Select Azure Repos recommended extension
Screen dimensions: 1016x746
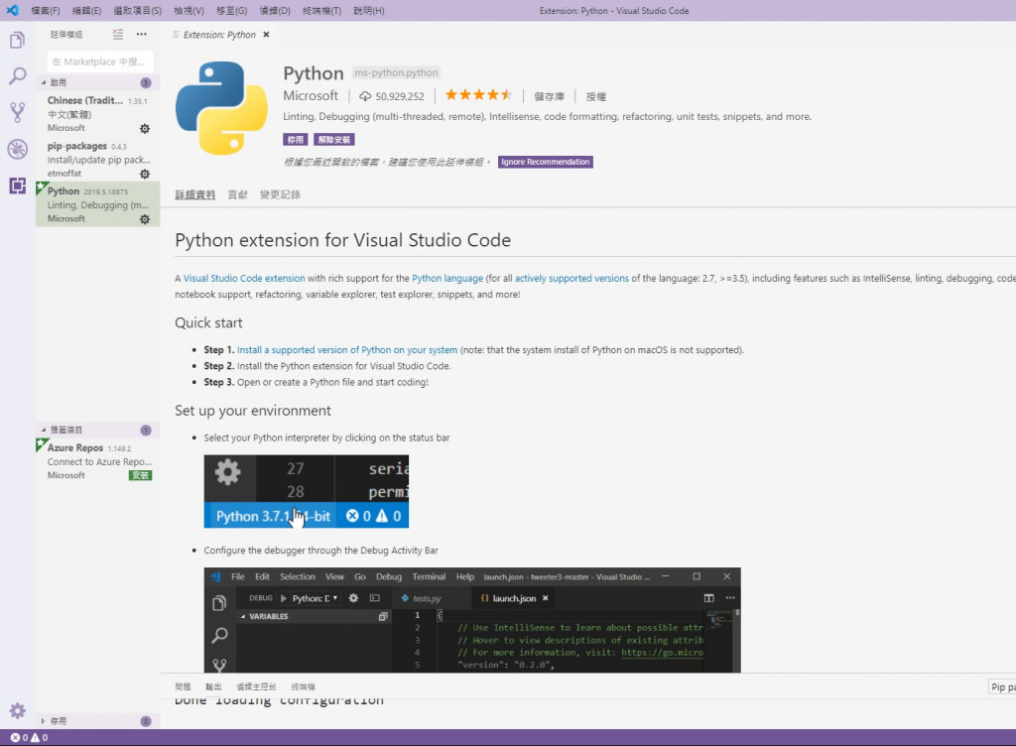tap(98, 461)
